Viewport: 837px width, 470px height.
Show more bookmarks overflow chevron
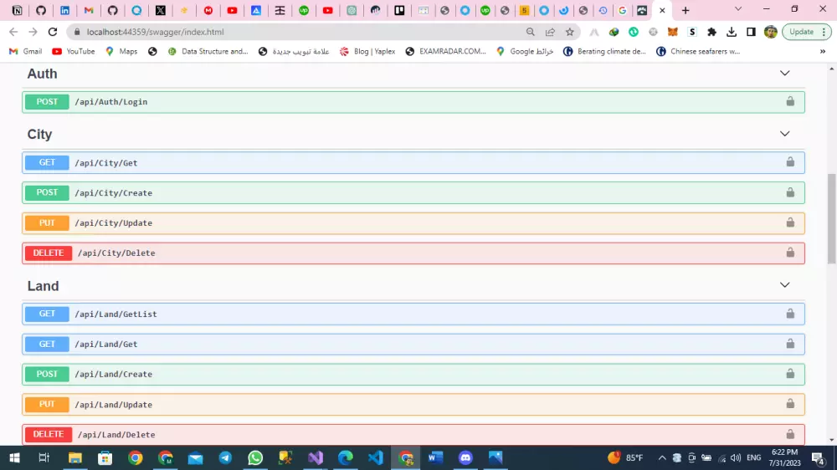[x=823, y=51]
